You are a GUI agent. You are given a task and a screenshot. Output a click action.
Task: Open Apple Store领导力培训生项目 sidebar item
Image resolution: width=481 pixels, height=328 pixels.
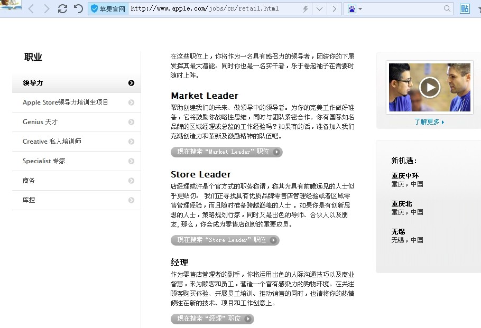[x=77, y=102]
